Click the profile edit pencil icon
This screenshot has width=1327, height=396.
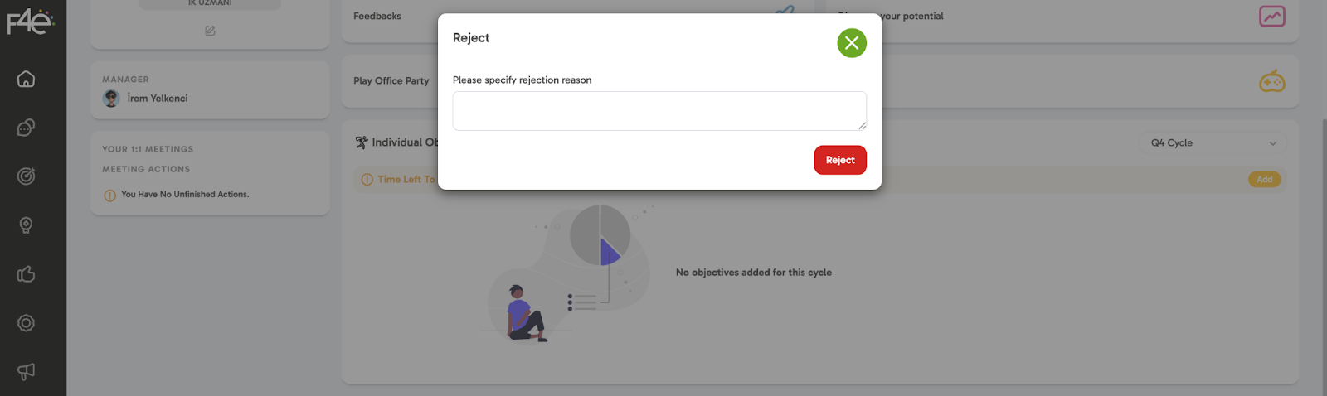pos(210,31)
